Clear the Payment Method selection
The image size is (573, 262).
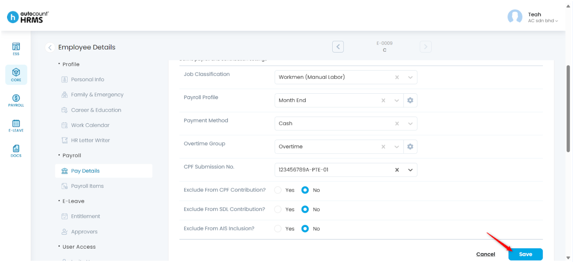pyautogui.click(x=397, y=123)
